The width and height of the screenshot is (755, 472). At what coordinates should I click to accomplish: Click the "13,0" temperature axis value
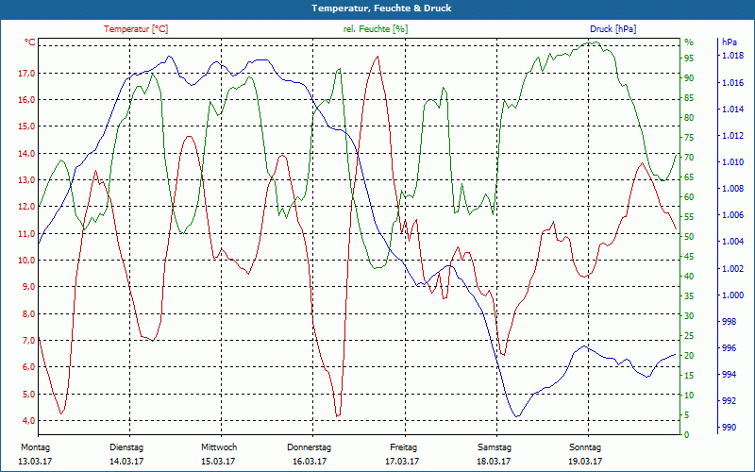click(27, 179)
